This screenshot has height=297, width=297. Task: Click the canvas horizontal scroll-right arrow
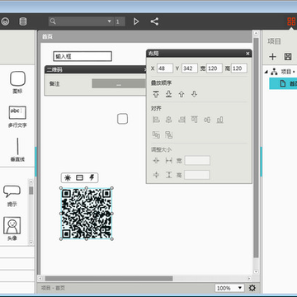pyautogui.click(x=249, y=279)
